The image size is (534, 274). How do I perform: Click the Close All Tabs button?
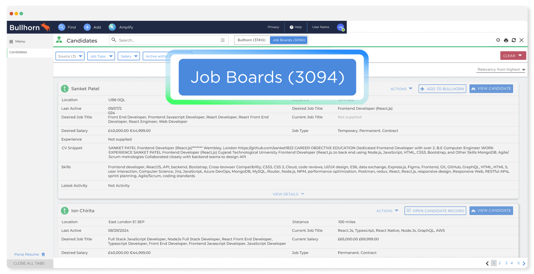[30, 263]
